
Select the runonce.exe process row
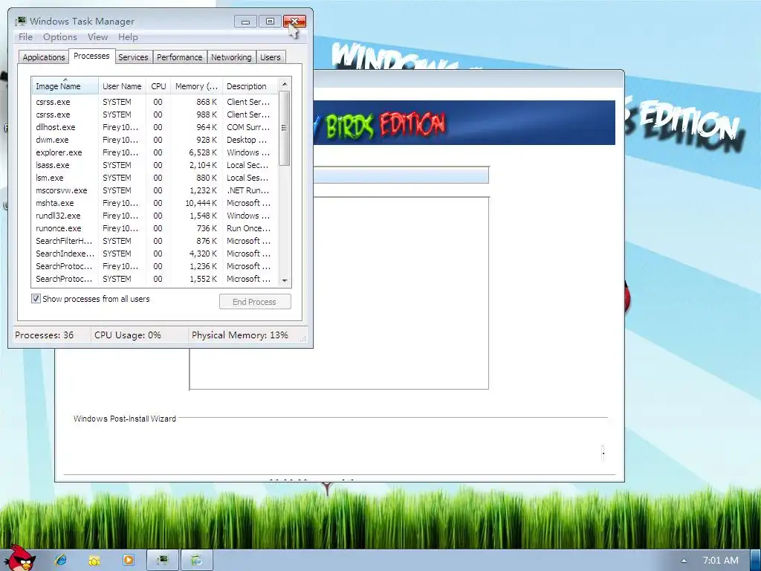(155, 228)
